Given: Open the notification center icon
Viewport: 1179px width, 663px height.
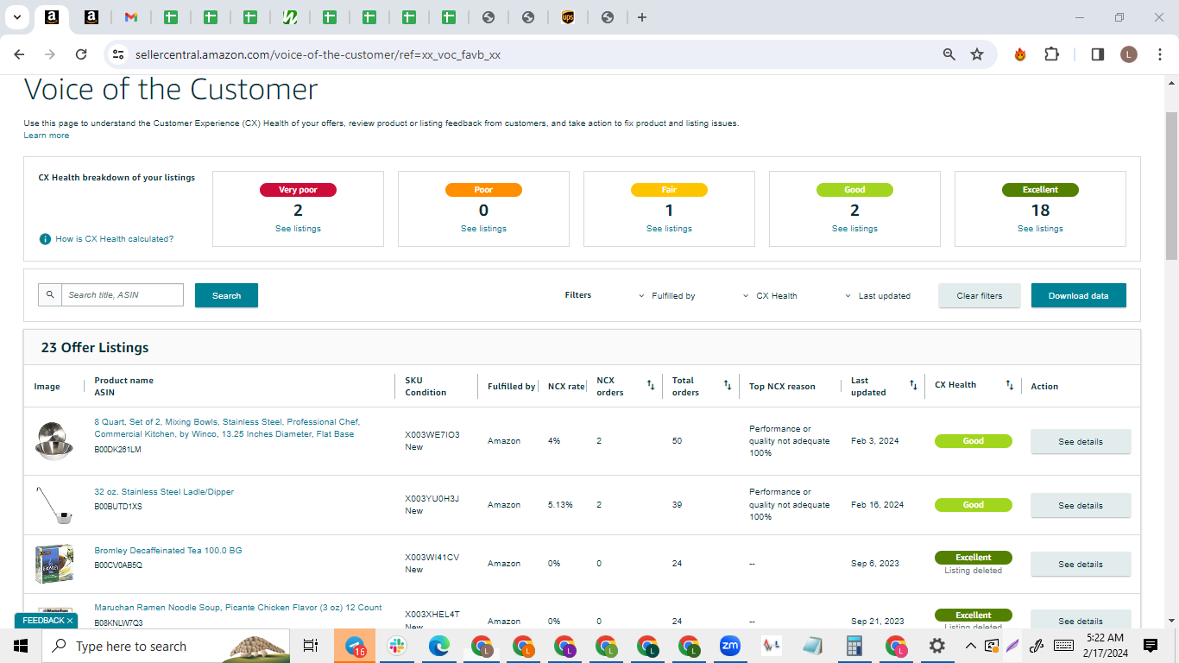Looking at the screenshot, I should pos(1151,646).
